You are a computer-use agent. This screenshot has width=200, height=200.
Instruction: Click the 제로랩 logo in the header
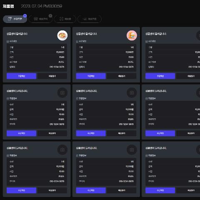tap(8, 6)
